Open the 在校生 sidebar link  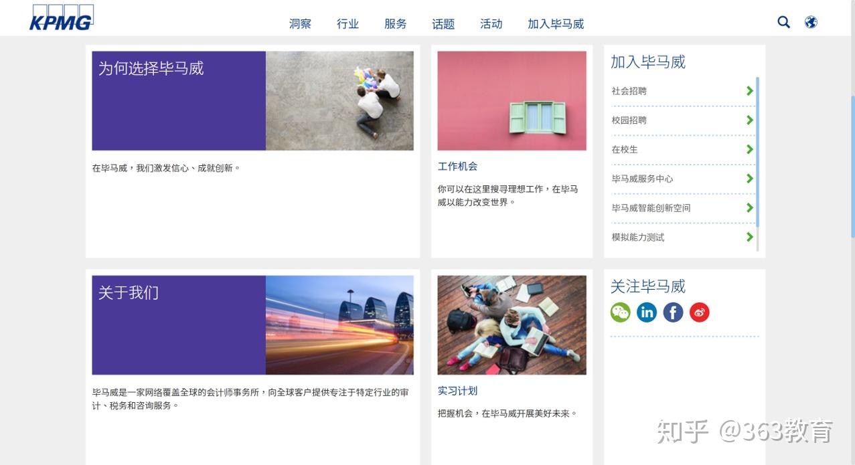point(625,149)
